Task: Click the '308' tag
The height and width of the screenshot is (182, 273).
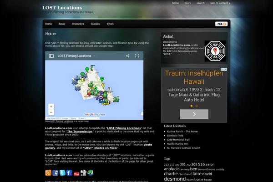Action: point(194,164)
